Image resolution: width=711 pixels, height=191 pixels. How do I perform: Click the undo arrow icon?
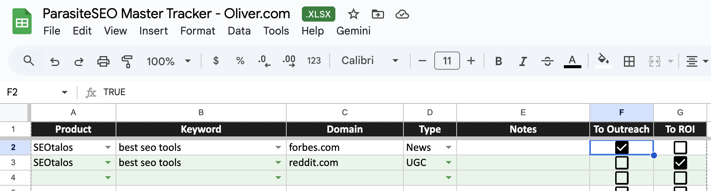pyautogui.click(x=55, y=61)
